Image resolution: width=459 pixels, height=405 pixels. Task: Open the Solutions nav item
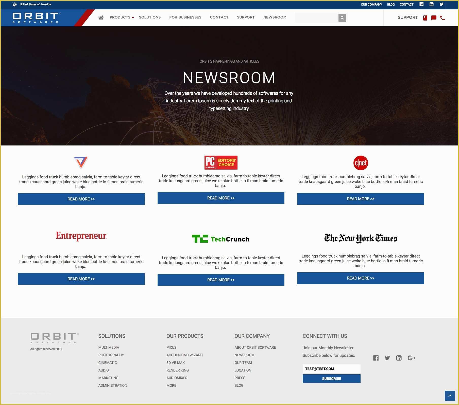(150, 17)
